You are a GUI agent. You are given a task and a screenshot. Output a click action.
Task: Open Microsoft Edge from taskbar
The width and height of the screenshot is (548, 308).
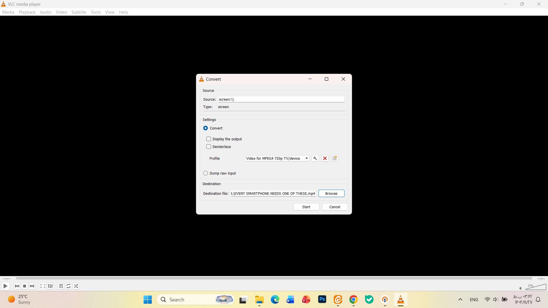click(x=275, y=299)
